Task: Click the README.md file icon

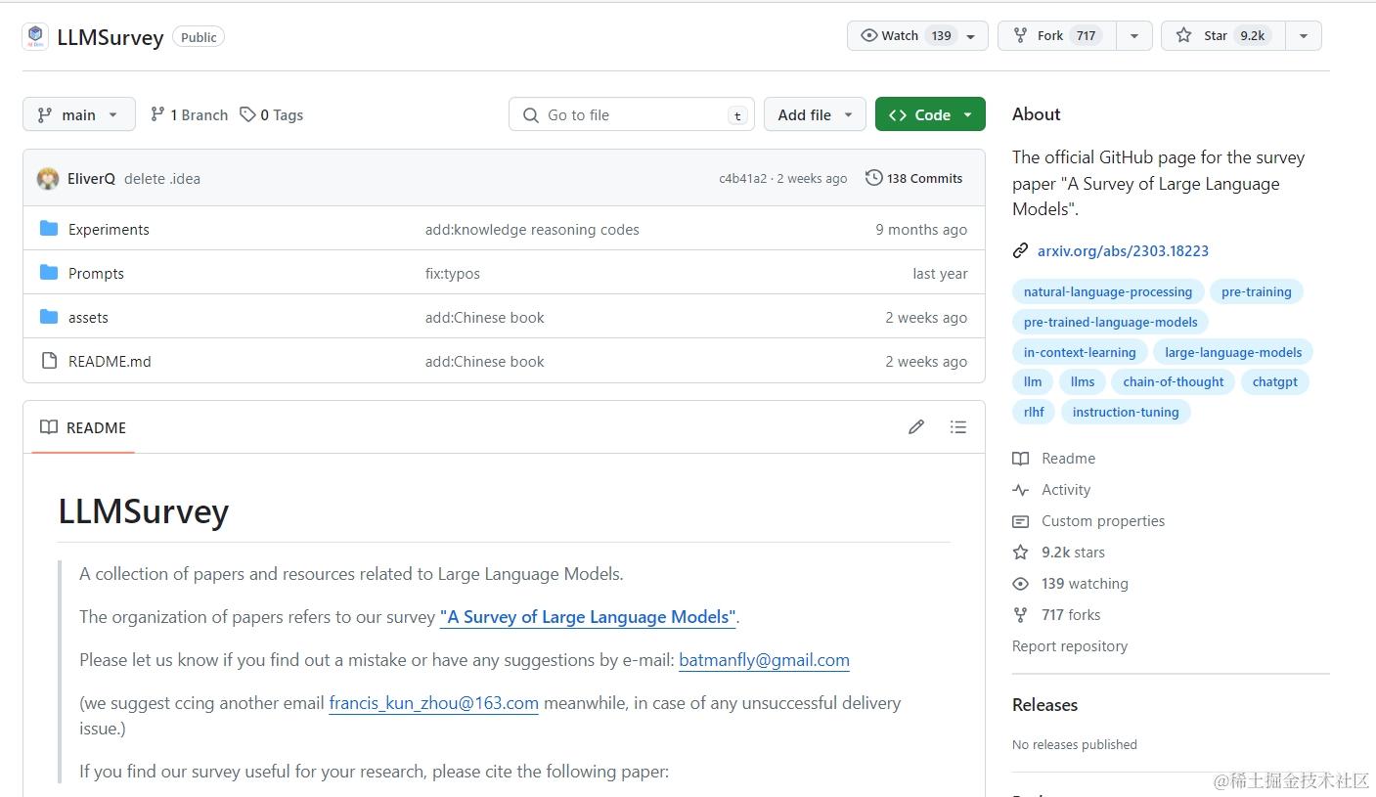Action: click(49, 361)
